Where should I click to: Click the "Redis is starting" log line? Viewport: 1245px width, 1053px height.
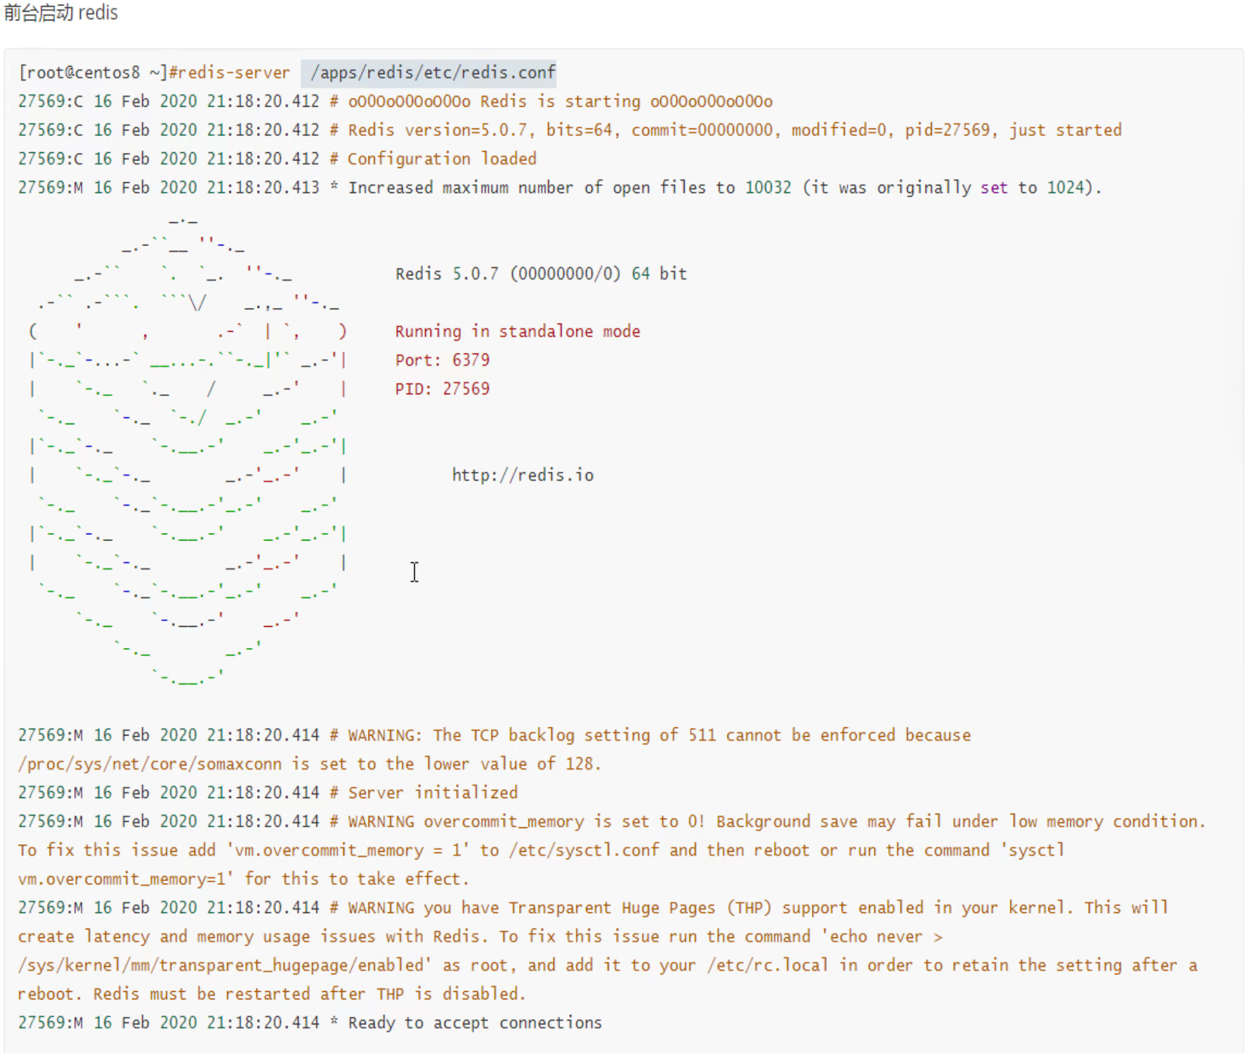coord(560,102)
